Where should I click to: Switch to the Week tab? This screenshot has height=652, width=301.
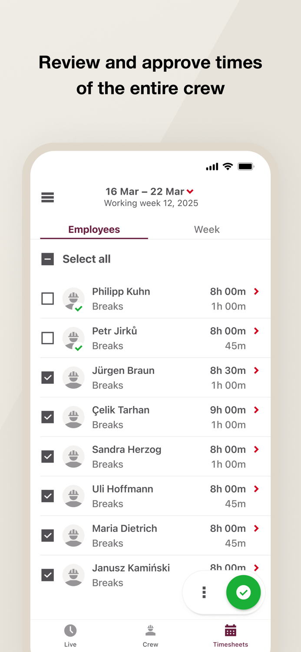pyautogui.click(x=207, y=230)
